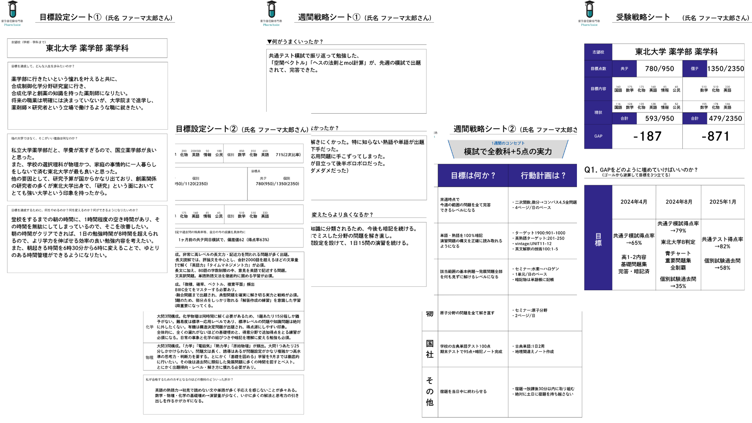Click the 行動計画は？ column header

click(543, 175)
